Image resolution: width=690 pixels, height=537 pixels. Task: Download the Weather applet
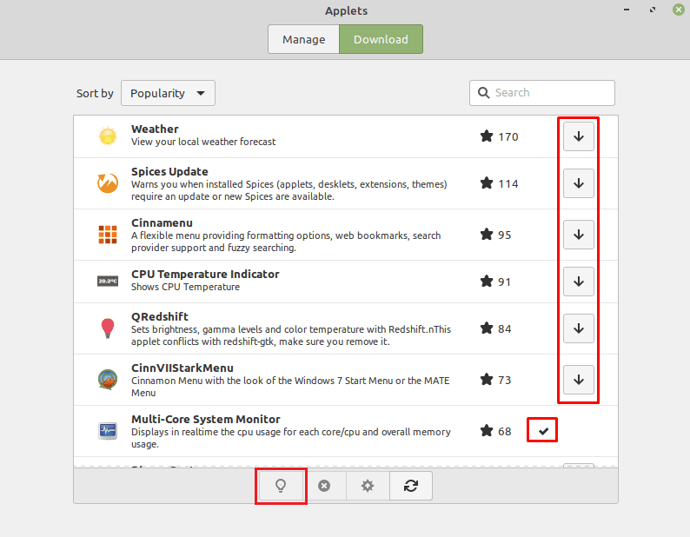[x=578, y=136]
